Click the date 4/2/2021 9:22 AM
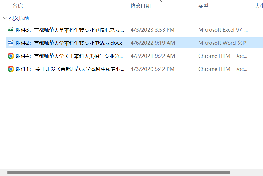 [153, 56]
